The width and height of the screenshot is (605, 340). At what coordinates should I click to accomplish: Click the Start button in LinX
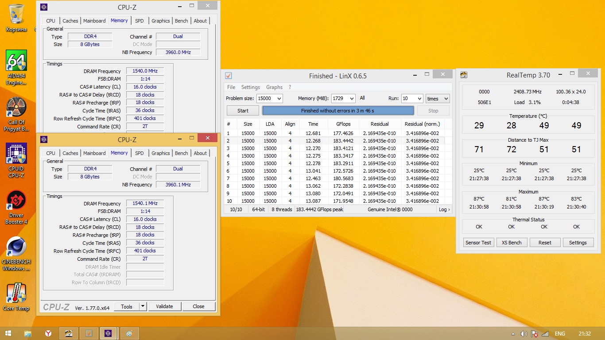coord(243,111)
